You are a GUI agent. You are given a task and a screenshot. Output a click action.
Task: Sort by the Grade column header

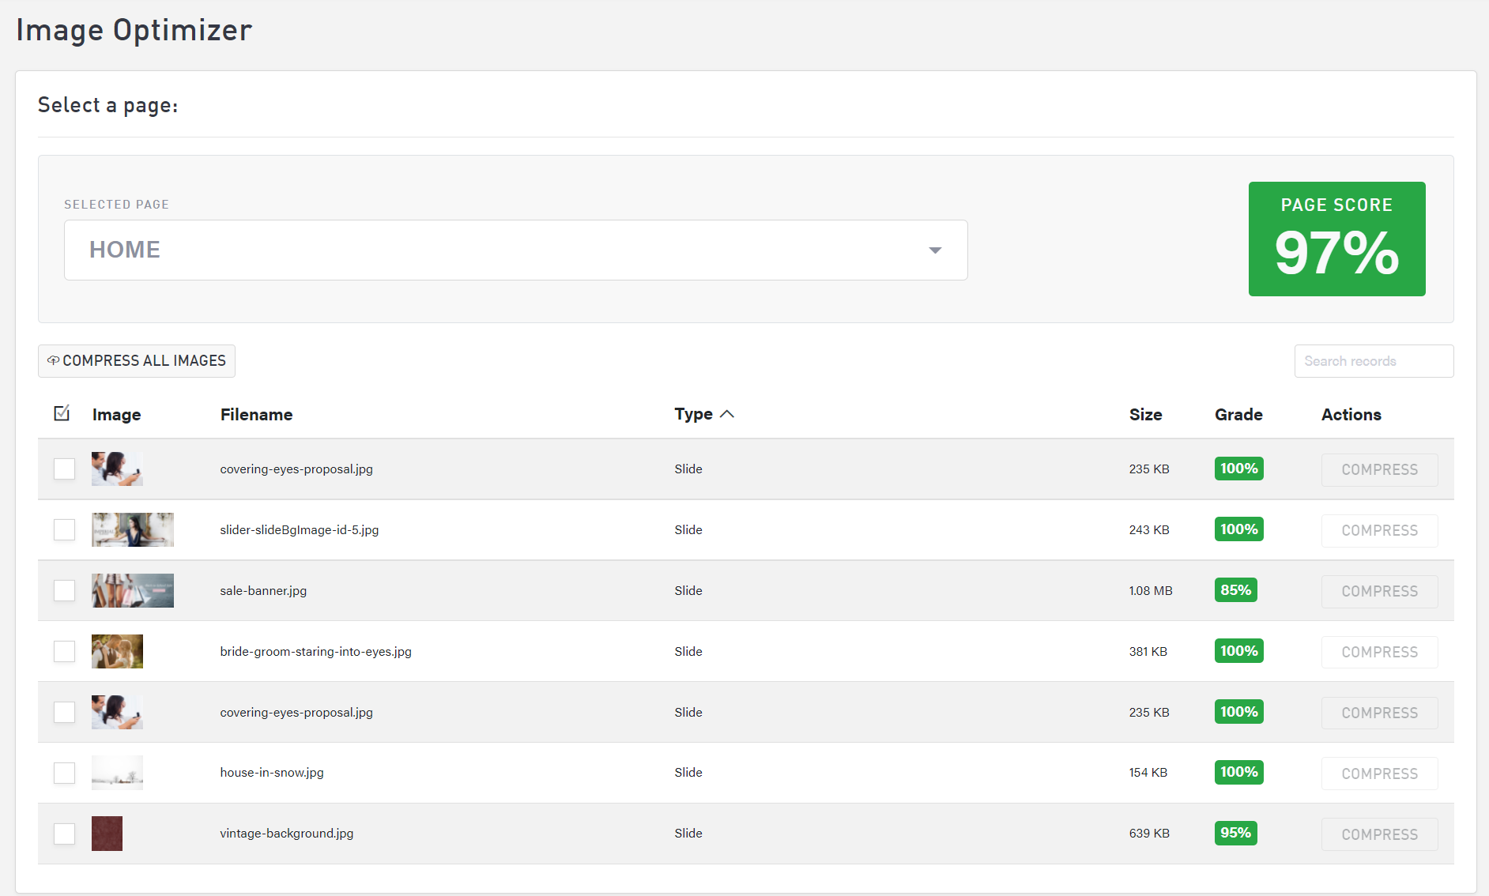[1238, 415]
